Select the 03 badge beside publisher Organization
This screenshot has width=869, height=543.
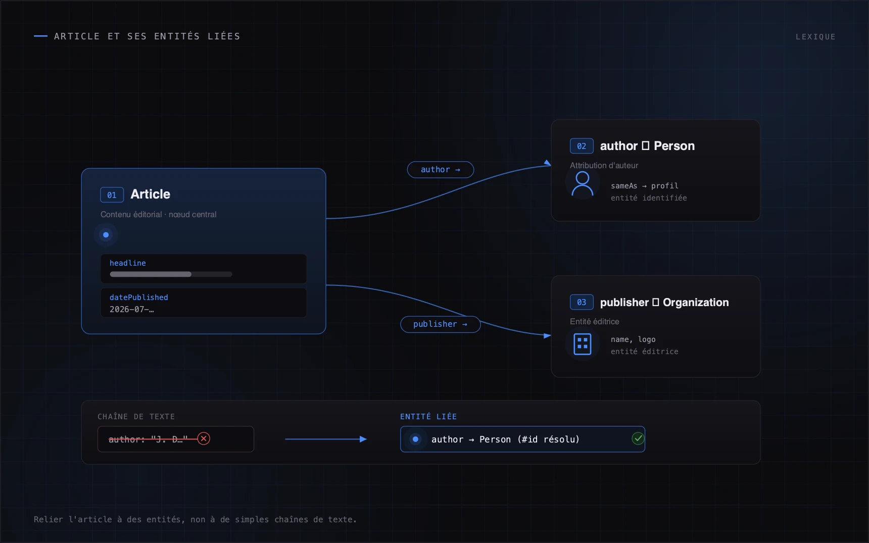coord(582,302)
